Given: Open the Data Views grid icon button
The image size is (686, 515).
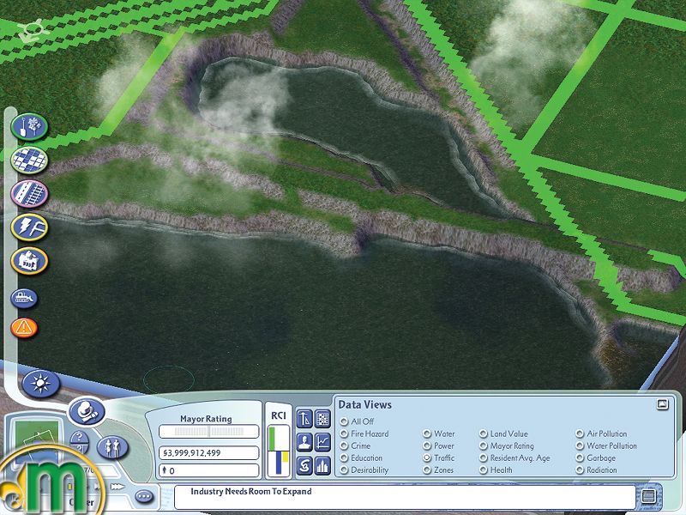Looking at the screenshot, I should [323, 419].
